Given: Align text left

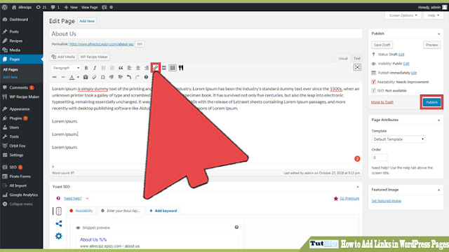Looking at the screenshot, I should pos(129,68).
